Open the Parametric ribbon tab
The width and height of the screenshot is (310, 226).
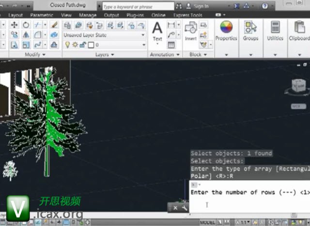(x=41, y=15)
